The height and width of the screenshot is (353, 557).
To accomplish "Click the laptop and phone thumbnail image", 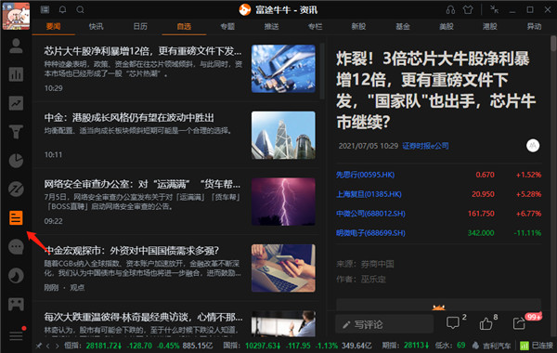I will click(x=283, y=268).
